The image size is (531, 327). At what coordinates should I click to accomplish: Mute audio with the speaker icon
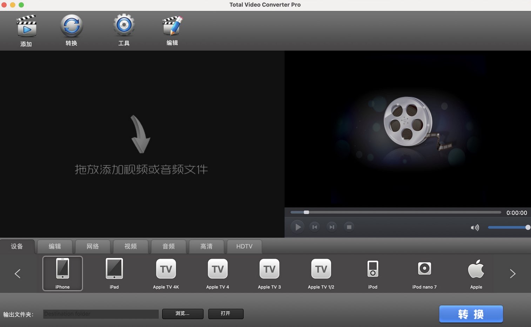pyautogui.click(x=475, y=228)
